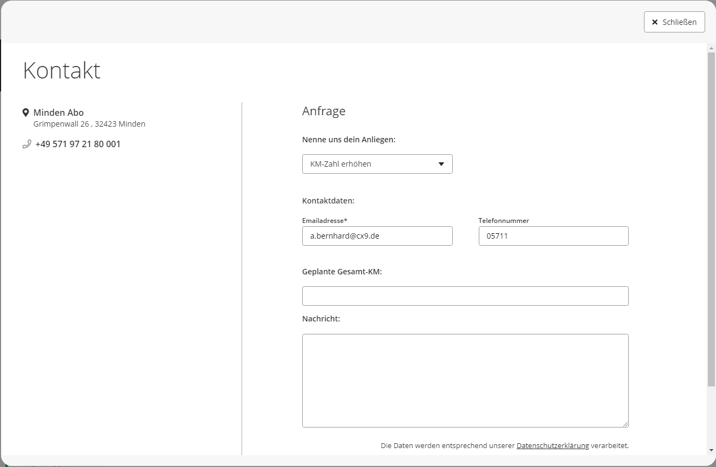
Task: Open the KM-Zahl erhöhen combo box
Action: (368, 164)
